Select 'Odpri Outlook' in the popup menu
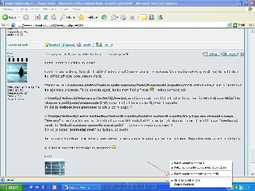255x191 pixels. [x=184, y=184]
